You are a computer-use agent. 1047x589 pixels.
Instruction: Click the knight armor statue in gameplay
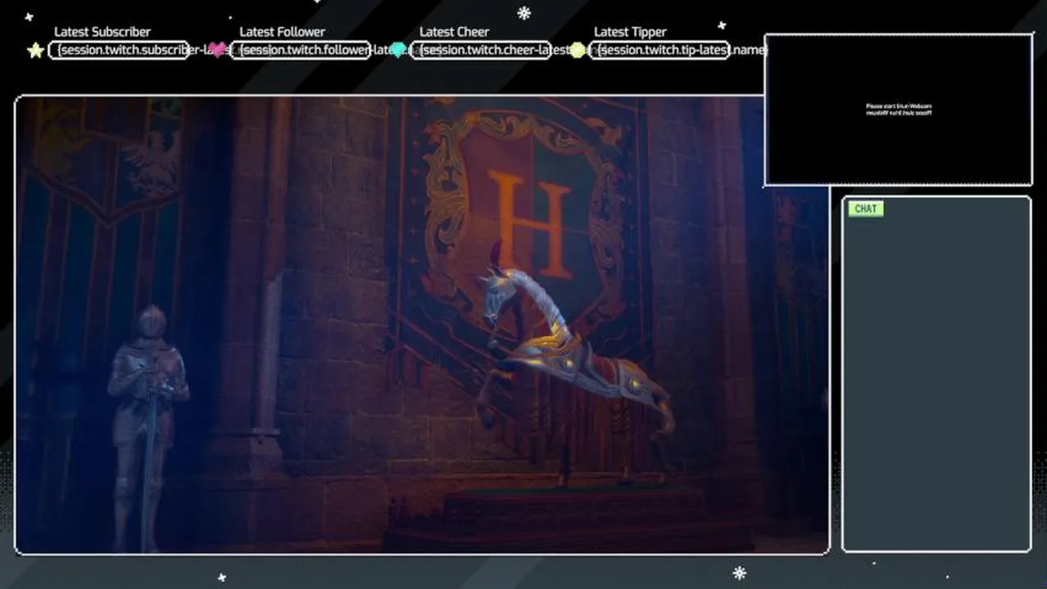[x=148, y=427]
